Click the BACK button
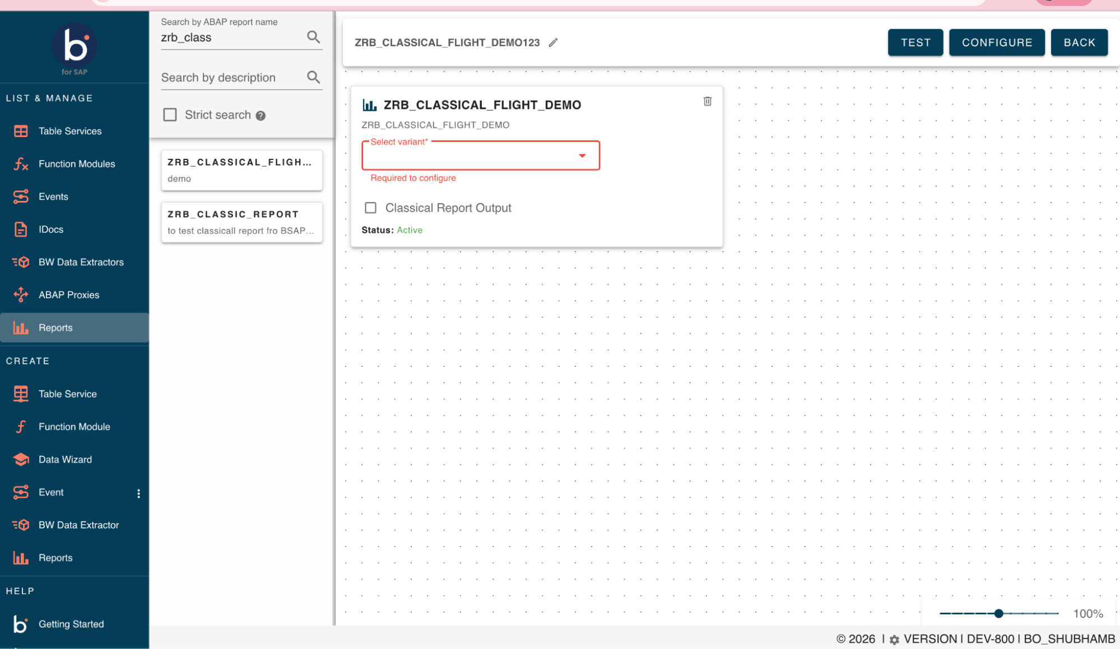Screen dimensions: 1120x649 tap(1079, 43)
